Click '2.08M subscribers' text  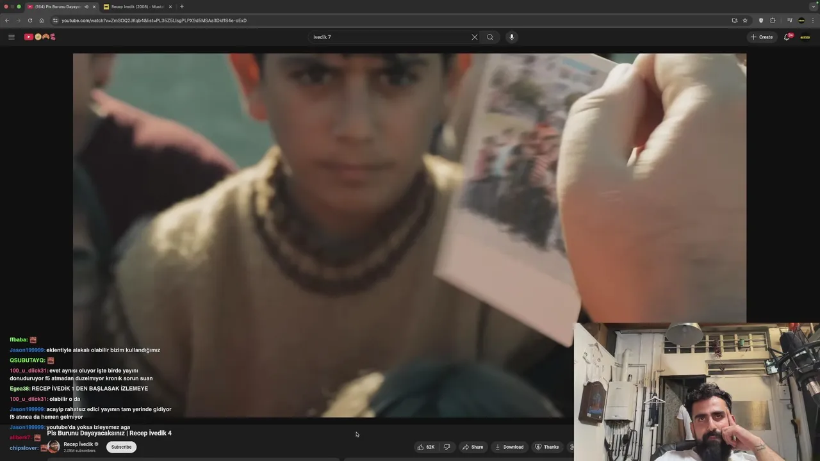pos(79,451)
